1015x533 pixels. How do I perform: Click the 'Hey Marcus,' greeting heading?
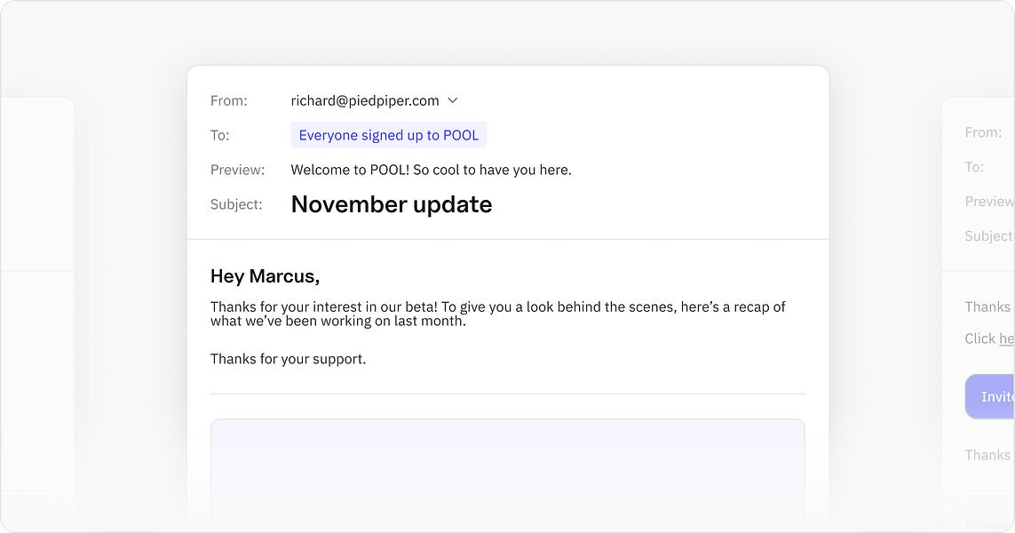(x=265, y=276)
